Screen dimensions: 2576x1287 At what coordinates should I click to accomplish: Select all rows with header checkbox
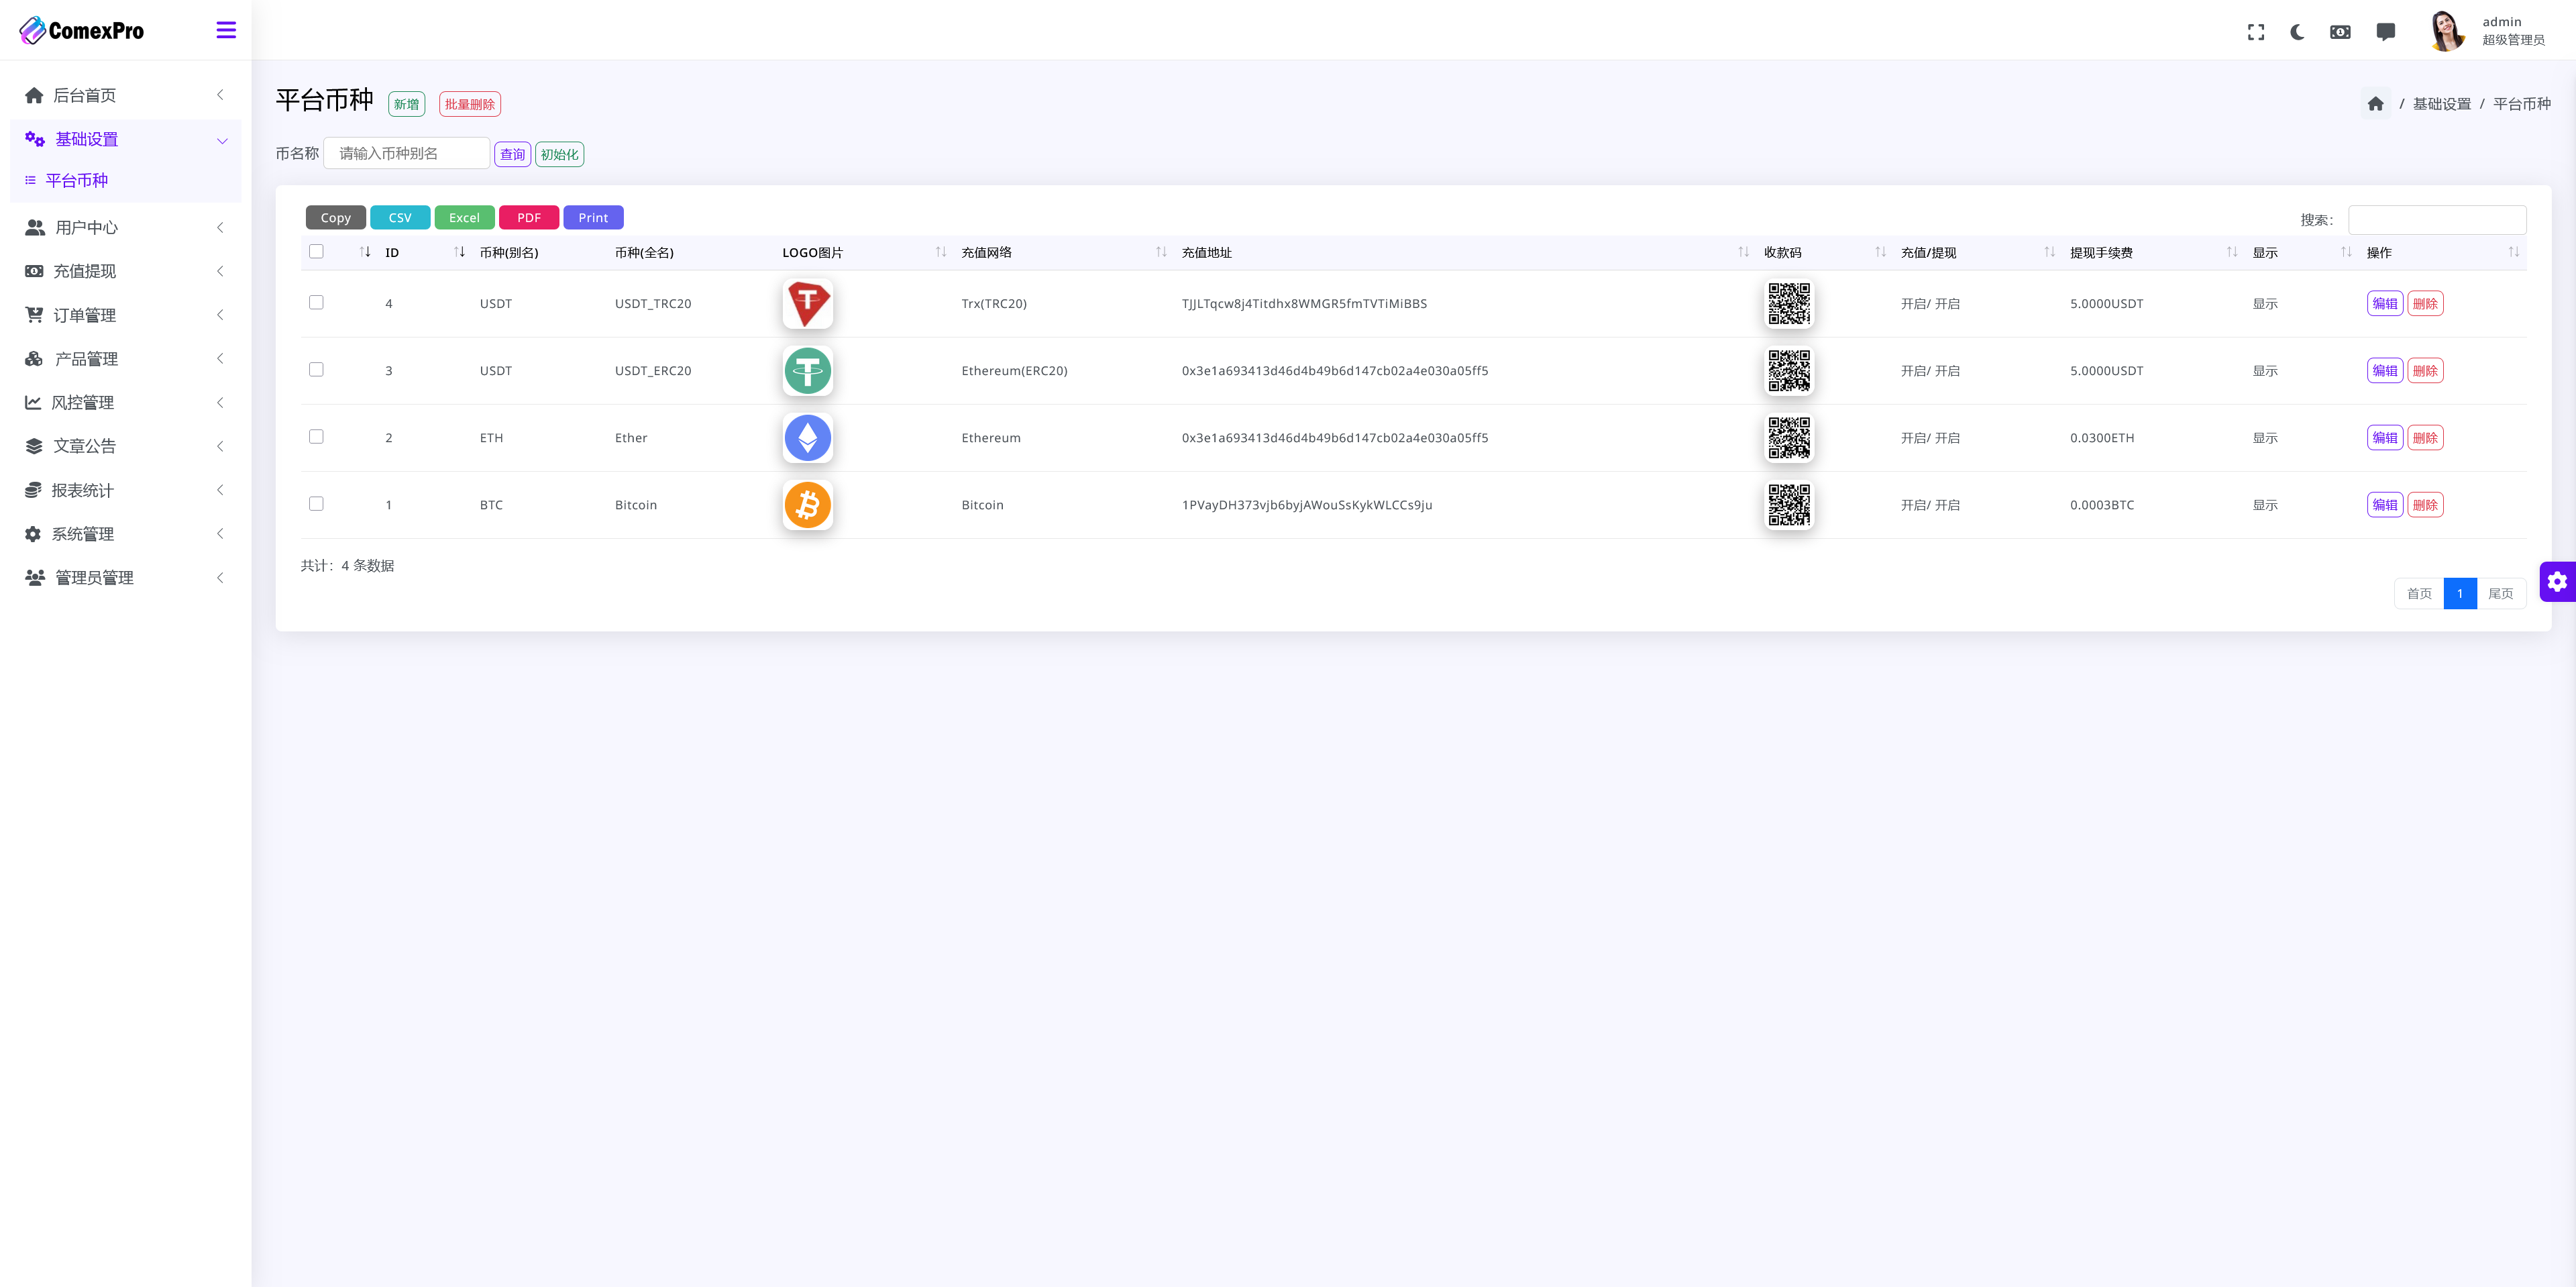(316, 252)
